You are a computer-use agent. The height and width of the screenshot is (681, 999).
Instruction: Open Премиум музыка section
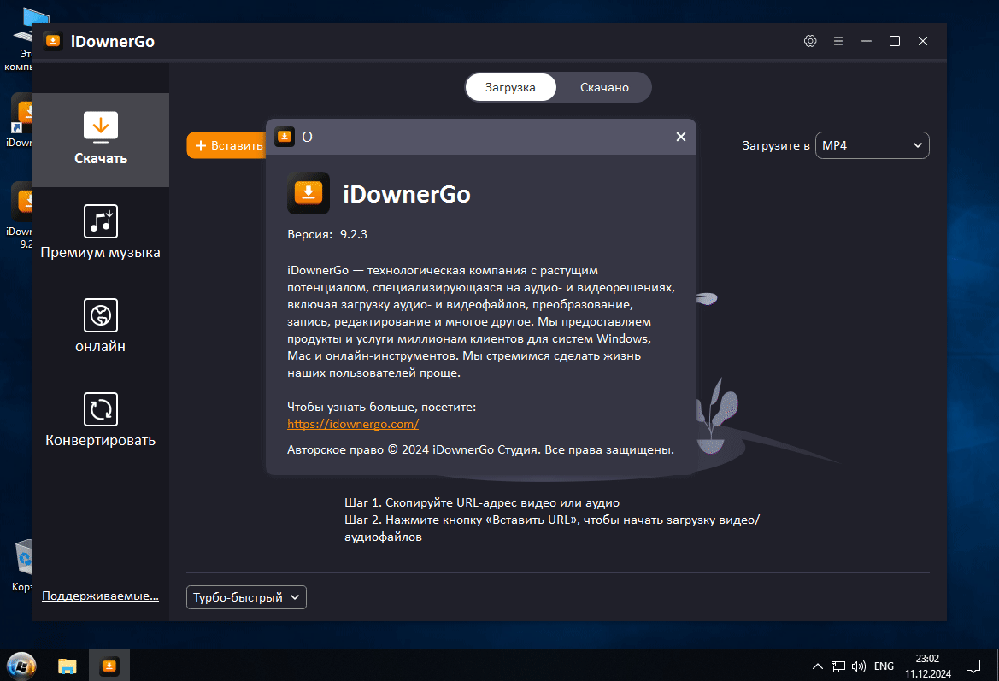[101, 232]
